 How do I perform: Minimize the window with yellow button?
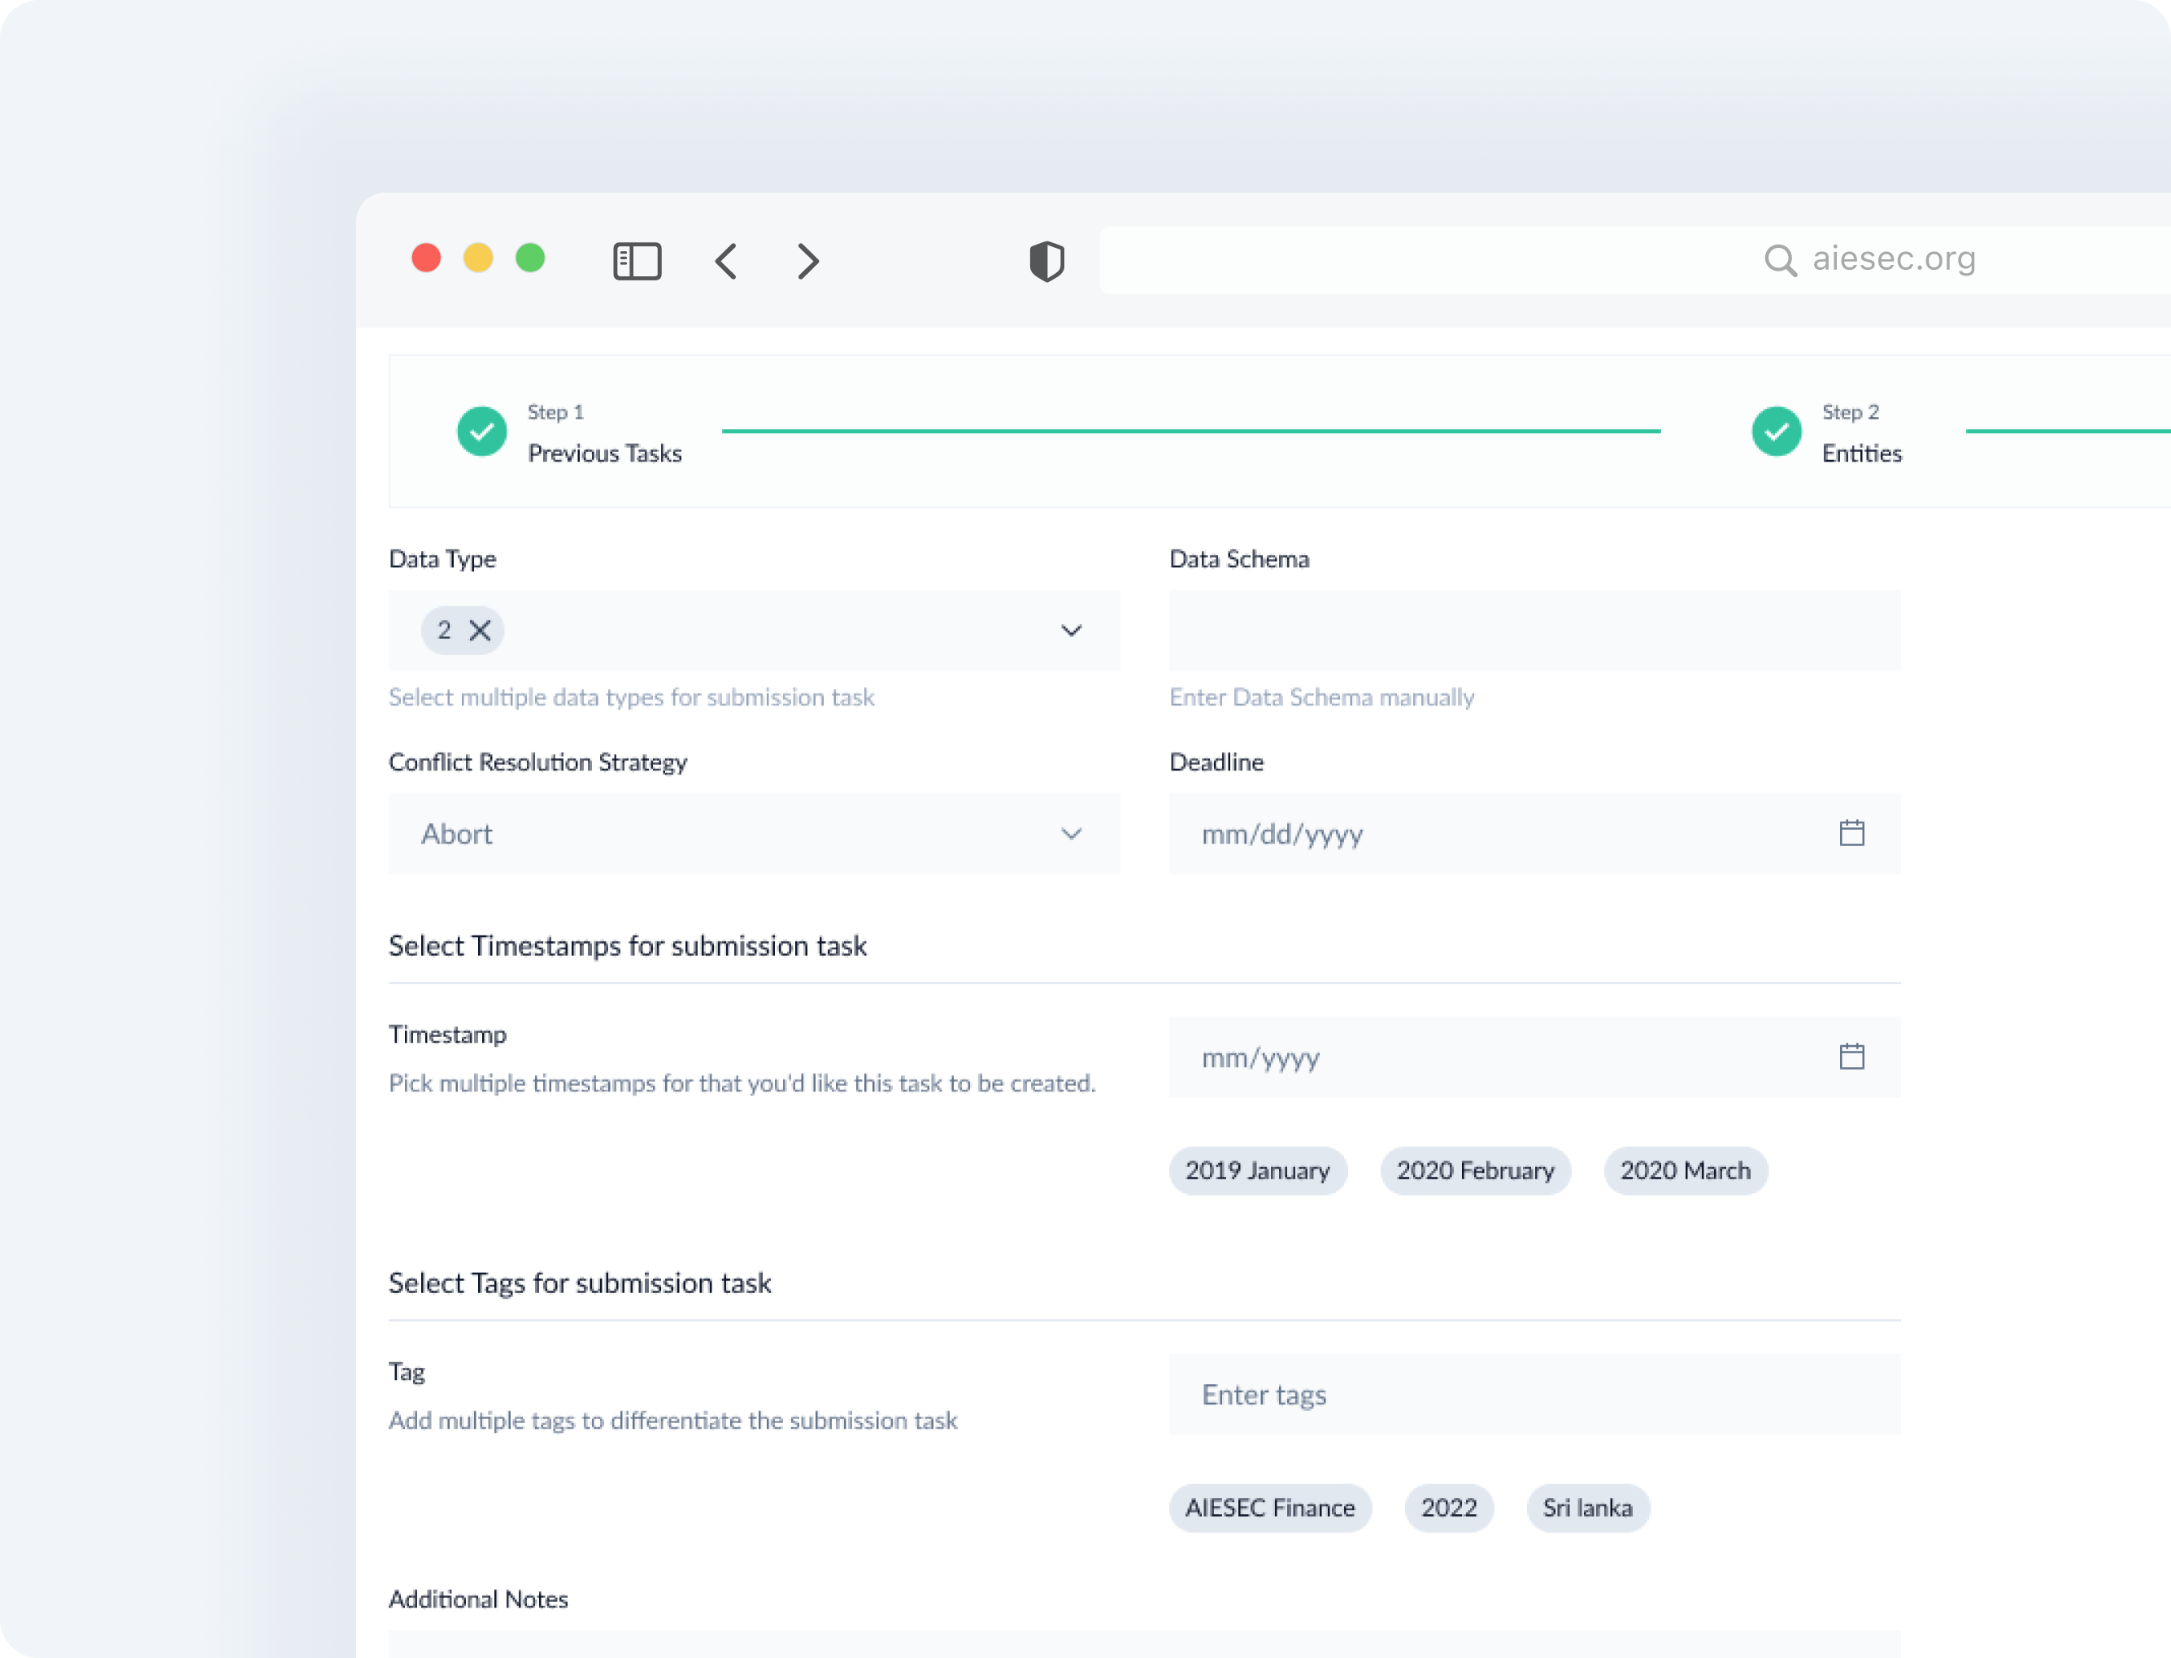(478, 258)
